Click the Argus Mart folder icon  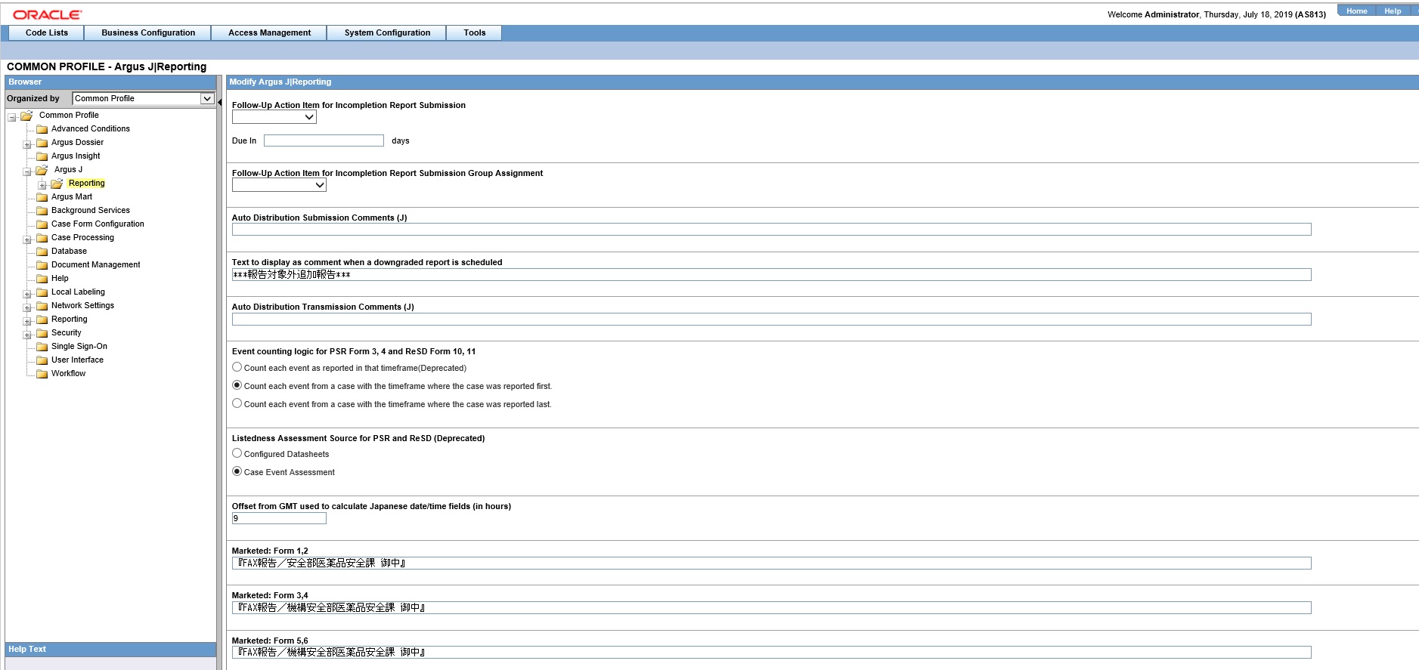(42, 197)
